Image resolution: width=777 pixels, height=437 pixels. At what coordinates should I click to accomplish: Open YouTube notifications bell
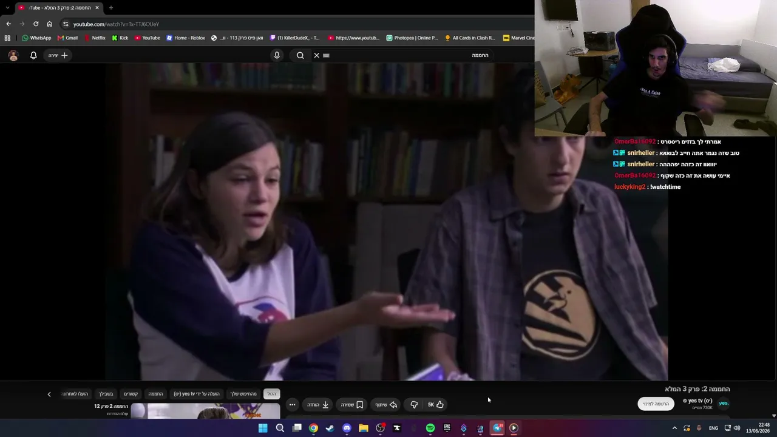(x=33, y=55)
